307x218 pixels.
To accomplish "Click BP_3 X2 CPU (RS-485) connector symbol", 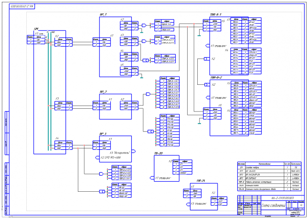I will point(97,158).
